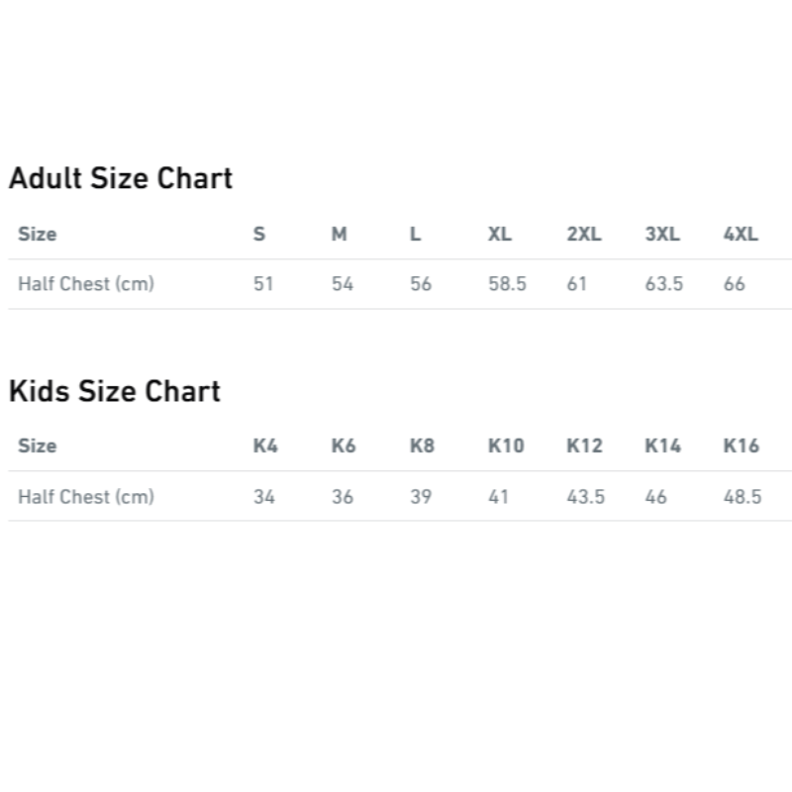
Task: Click the 34 value under K4
Action: click(x=263, y=497)
